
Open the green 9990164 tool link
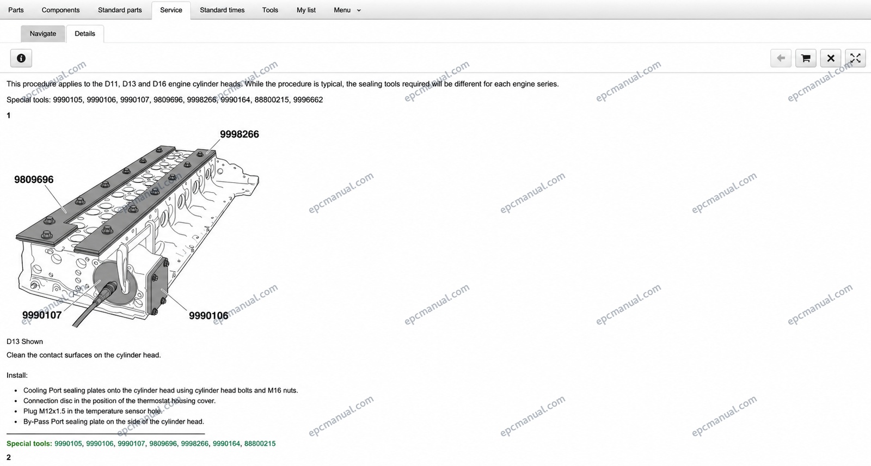(x=226, y=444)
